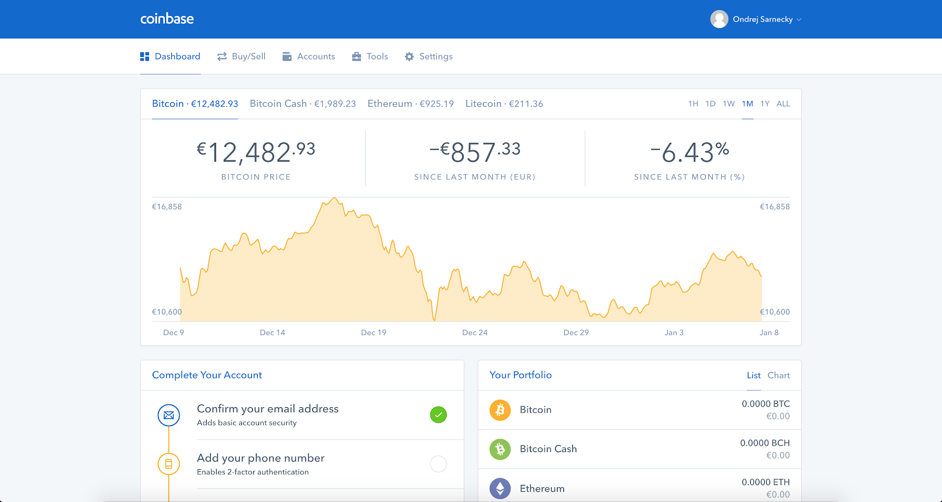Click the Tools briefcase icon
Screen dimensions: 942x502
pos(357,56)
